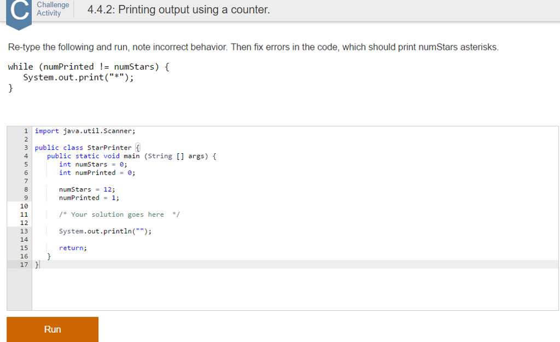Click line number 1 in the gutter
Screen dimensions: 560x342
26,131
